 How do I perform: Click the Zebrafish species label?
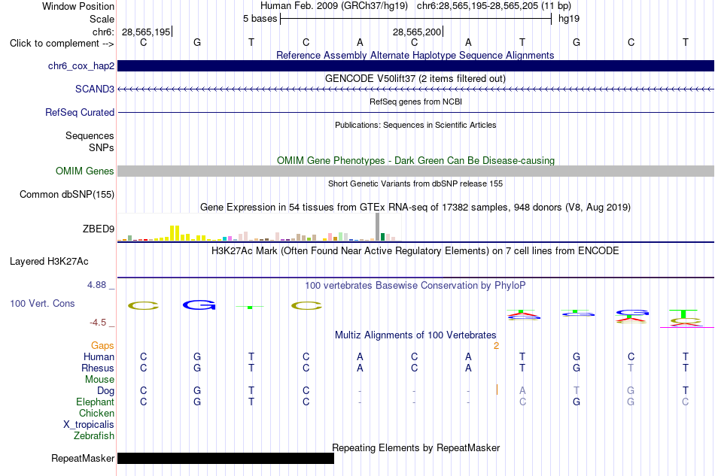94,436
